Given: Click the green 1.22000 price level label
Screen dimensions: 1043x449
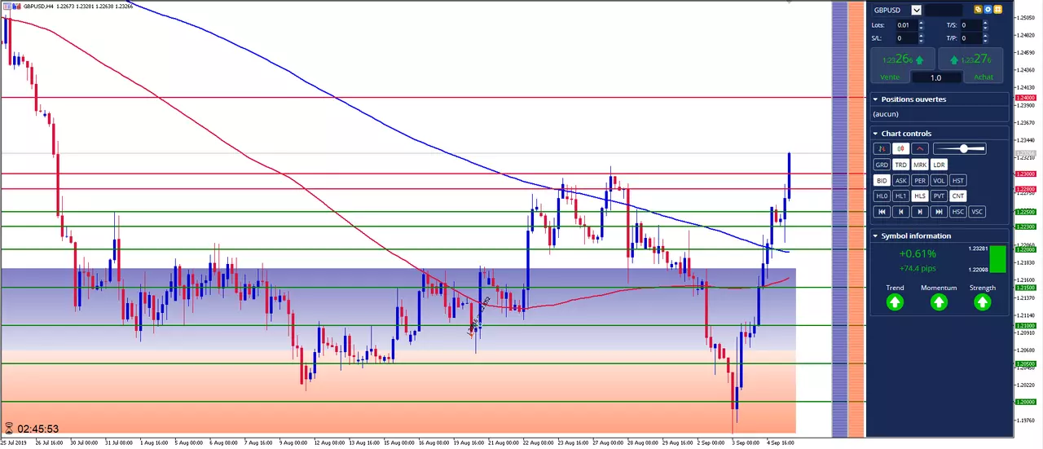Looking at the screenshot, I should click(x=1025, y=249).
